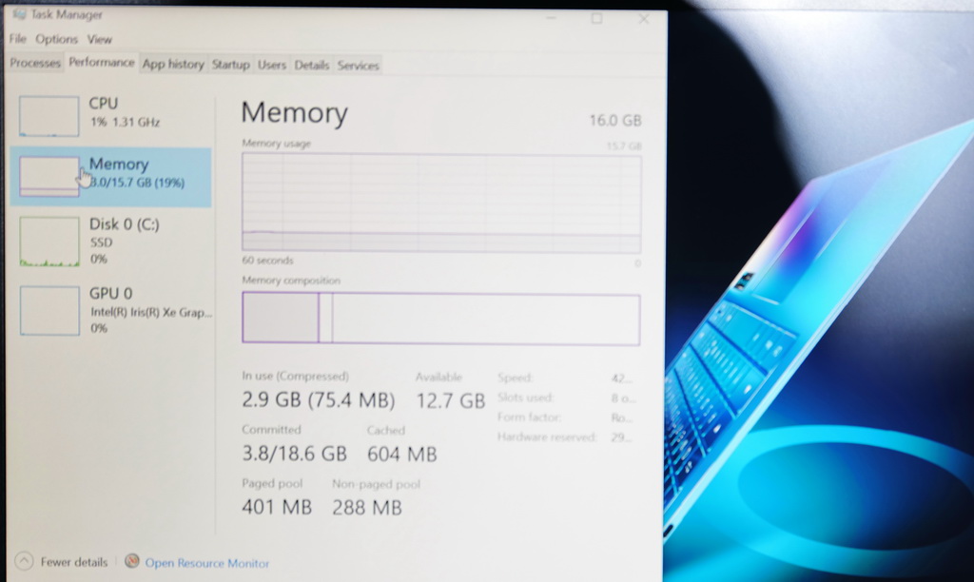Switch to the App history tab
This screenshot has height=582, width=974.
click(x=173, y=64)
